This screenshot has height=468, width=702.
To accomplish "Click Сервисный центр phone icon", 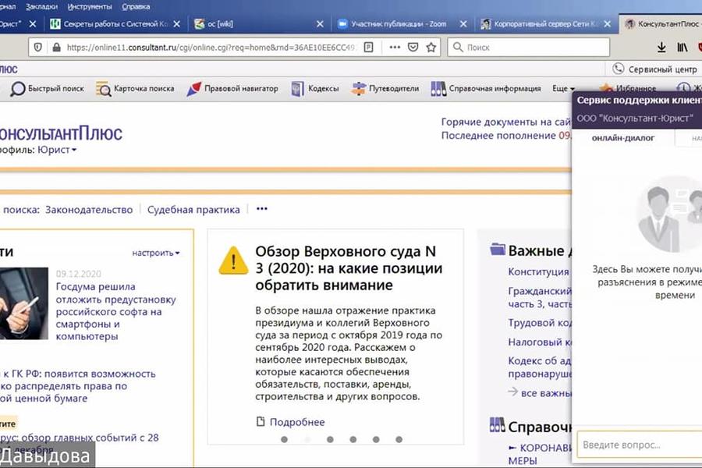I will pyautogui.click(x=619, y=69).
